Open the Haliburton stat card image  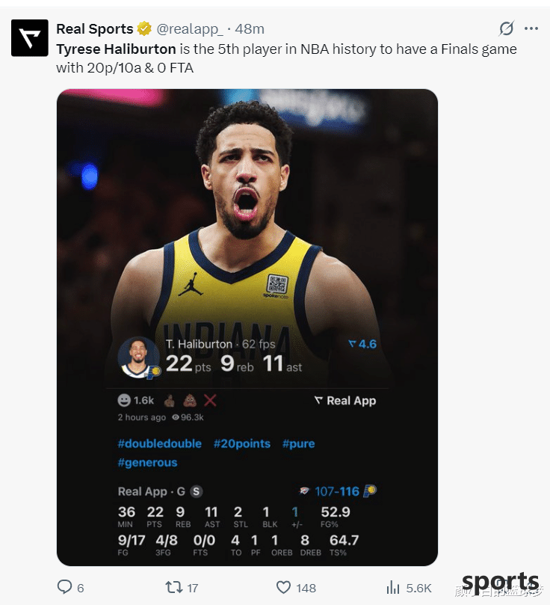click(x=247, y=328)
